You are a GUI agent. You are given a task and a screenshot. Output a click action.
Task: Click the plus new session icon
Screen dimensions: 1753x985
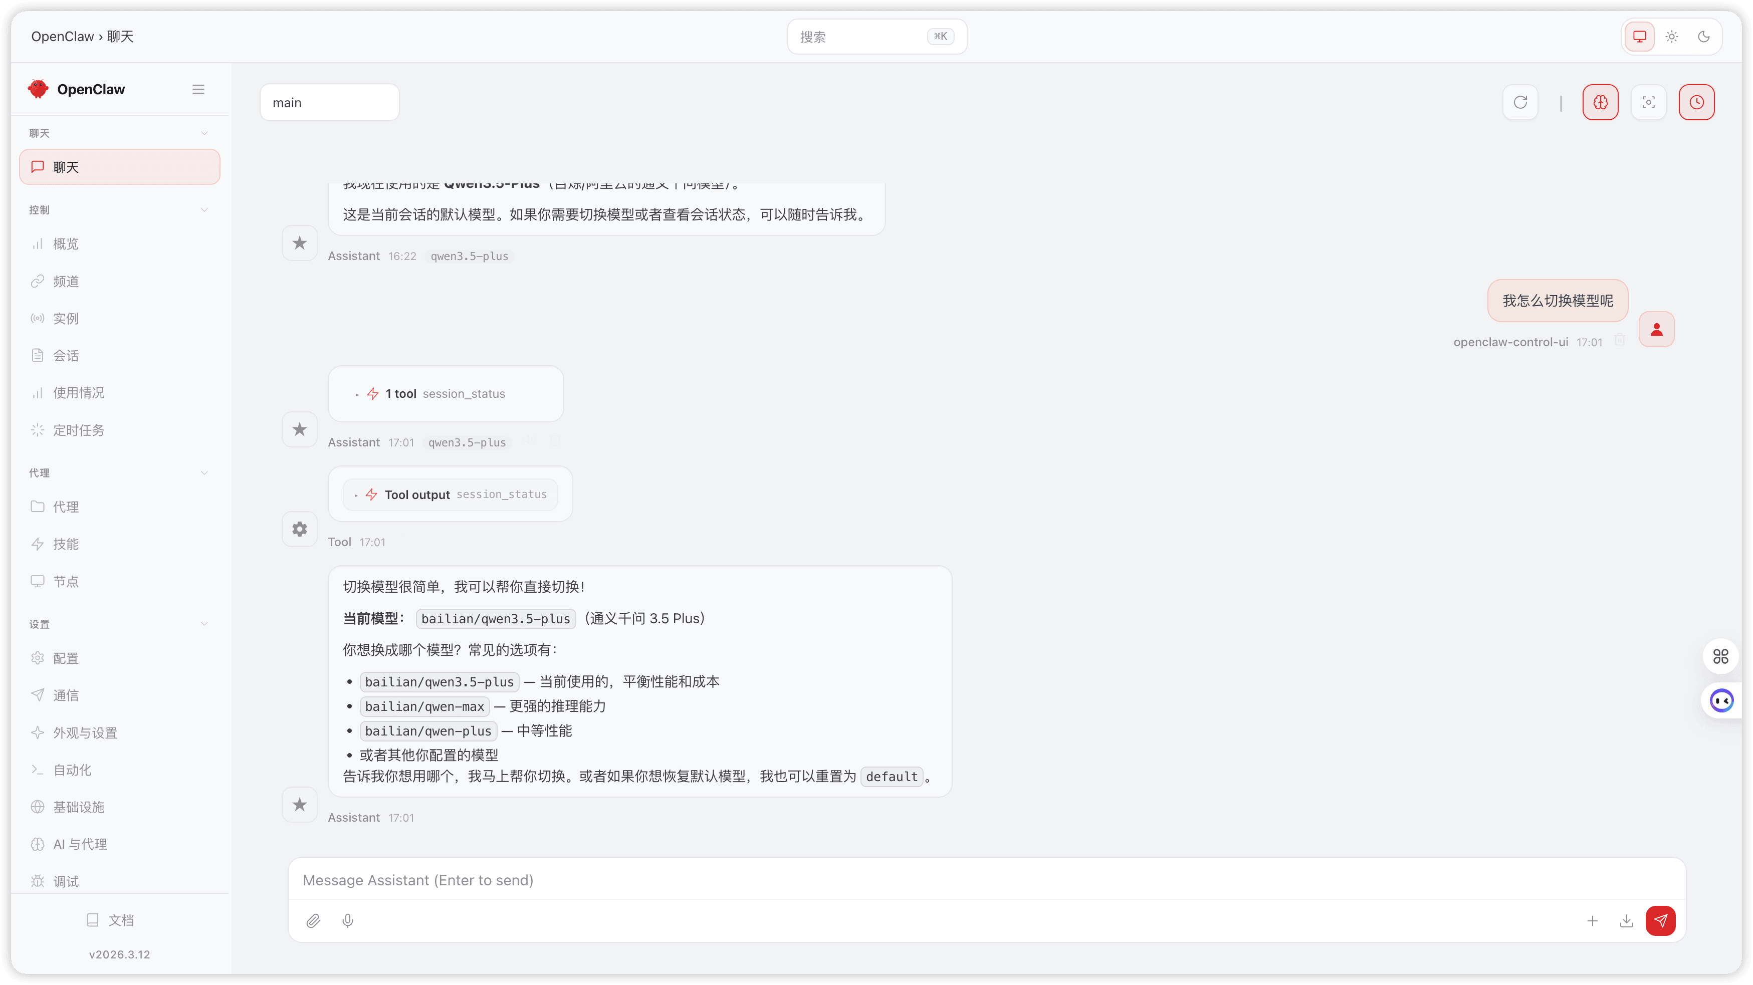pyautogui.click(x=1592, y=920)
